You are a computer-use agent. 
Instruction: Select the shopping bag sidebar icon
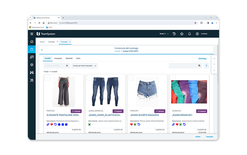32,49
